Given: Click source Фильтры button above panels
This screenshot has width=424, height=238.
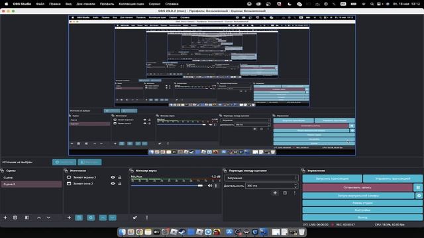Looking at the screenshot, I should click(x=90, y=162).
